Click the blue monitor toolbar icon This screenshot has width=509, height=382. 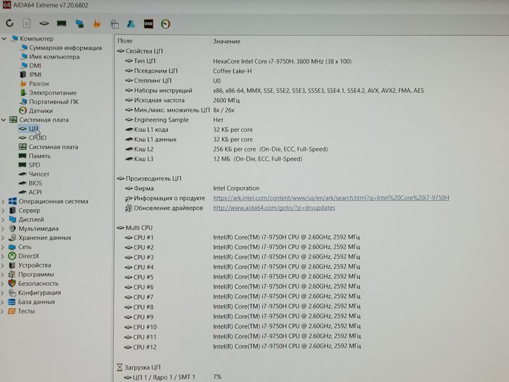click(80, 24)
